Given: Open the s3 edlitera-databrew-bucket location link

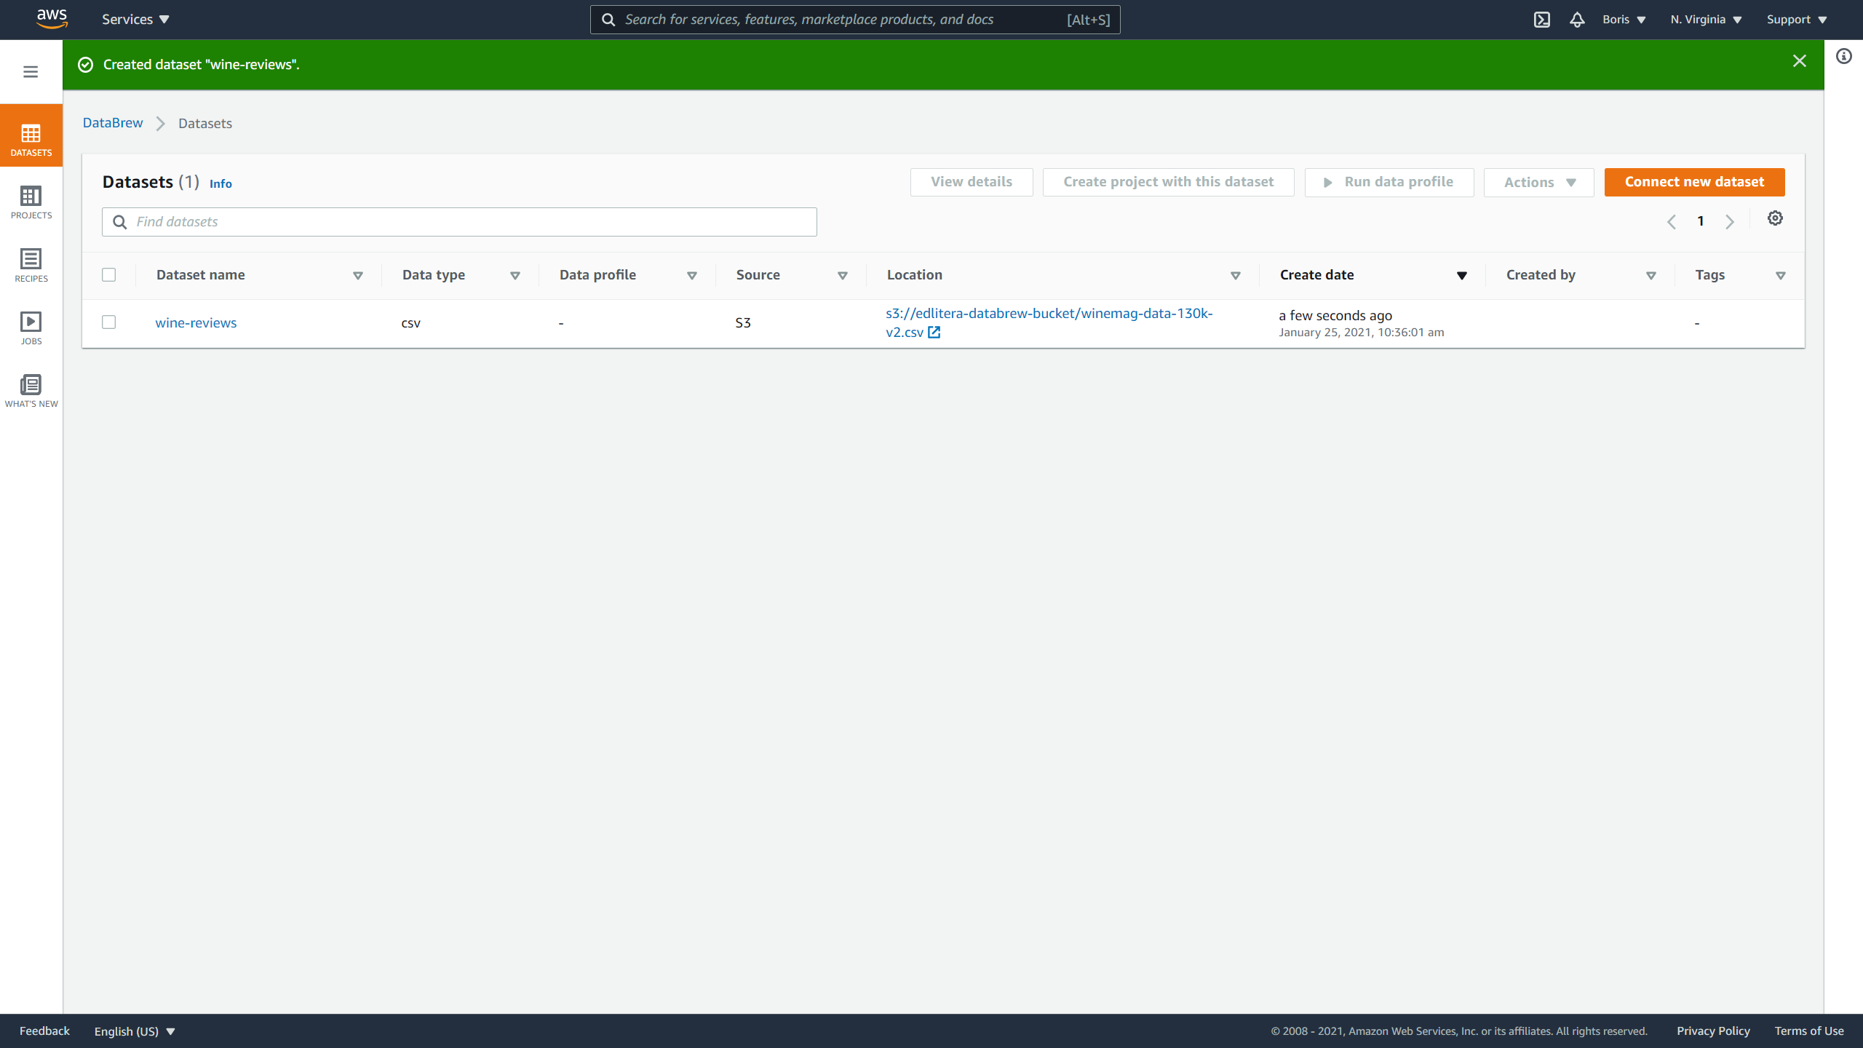Looking at the screenshot, I should coord(1049,322).
